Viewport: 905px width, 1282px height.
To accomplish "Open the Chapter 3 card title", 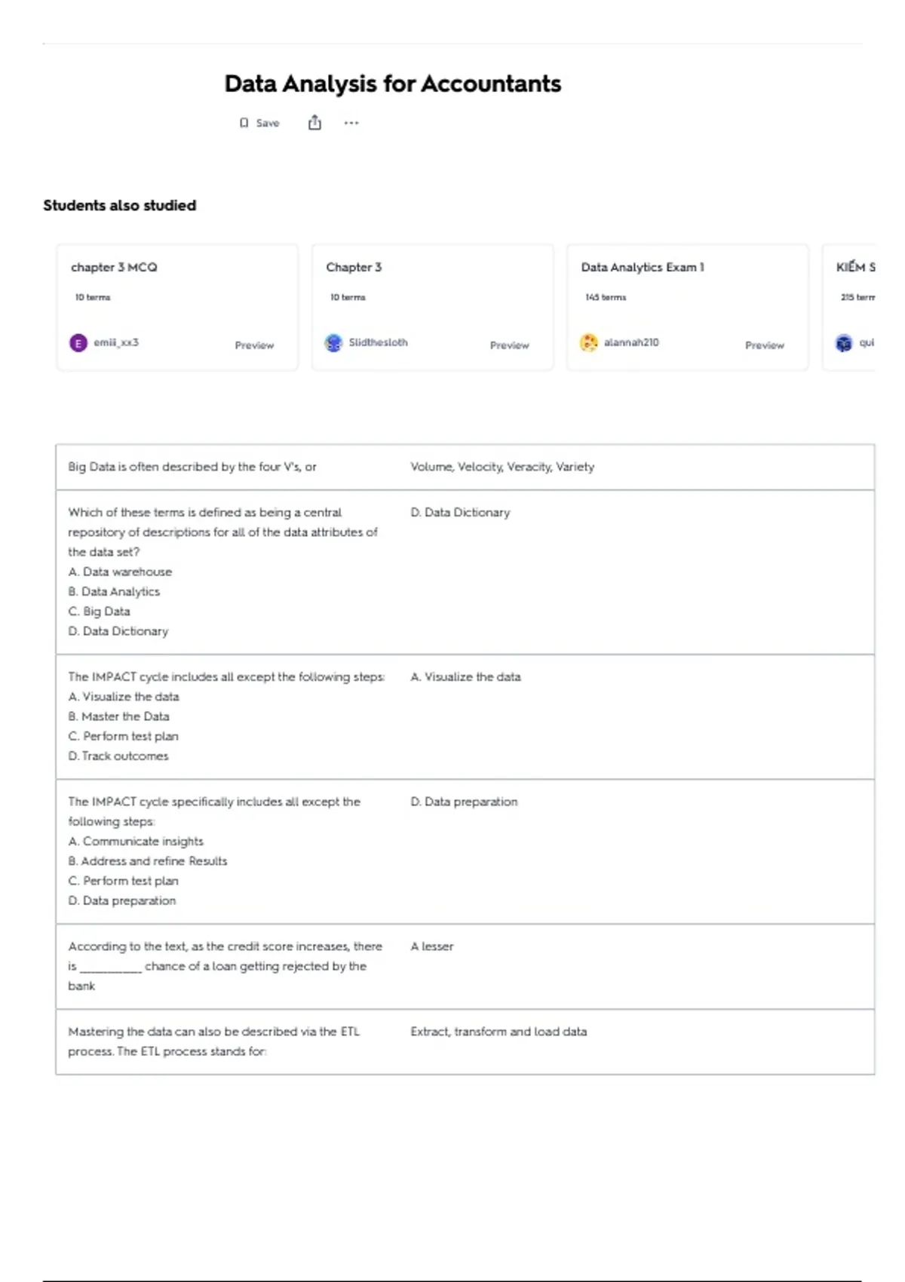I will 354,267.
